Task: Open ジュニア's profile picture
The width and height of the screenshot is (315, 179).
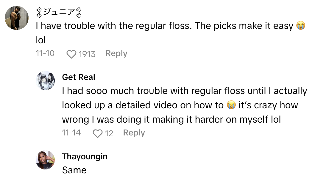Action: click(17, 18)
